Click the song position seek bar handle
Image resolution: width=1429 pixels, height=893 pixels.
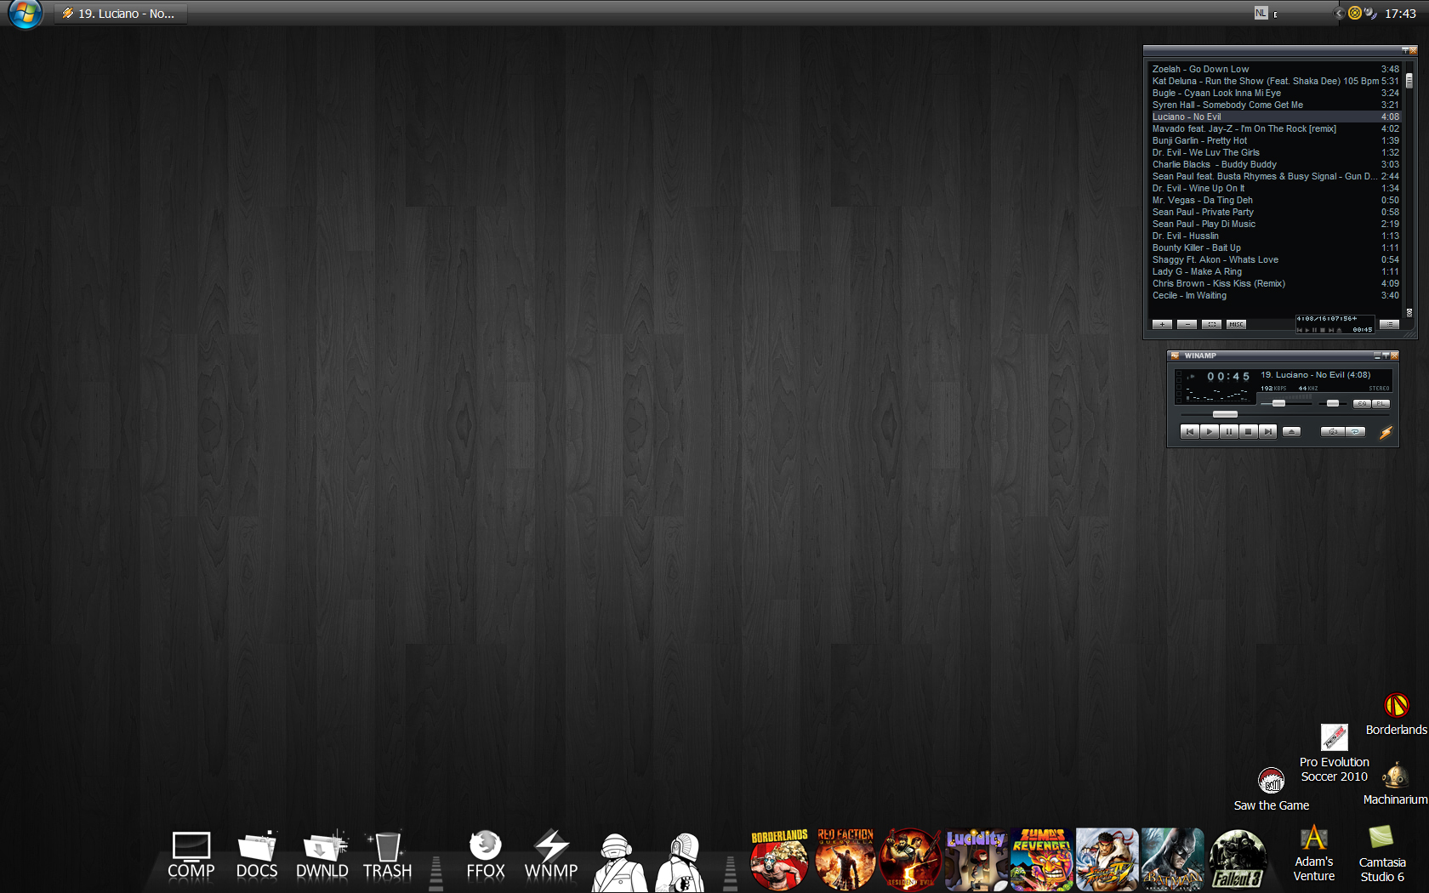pyautogui.click(x=1225, y=414)
